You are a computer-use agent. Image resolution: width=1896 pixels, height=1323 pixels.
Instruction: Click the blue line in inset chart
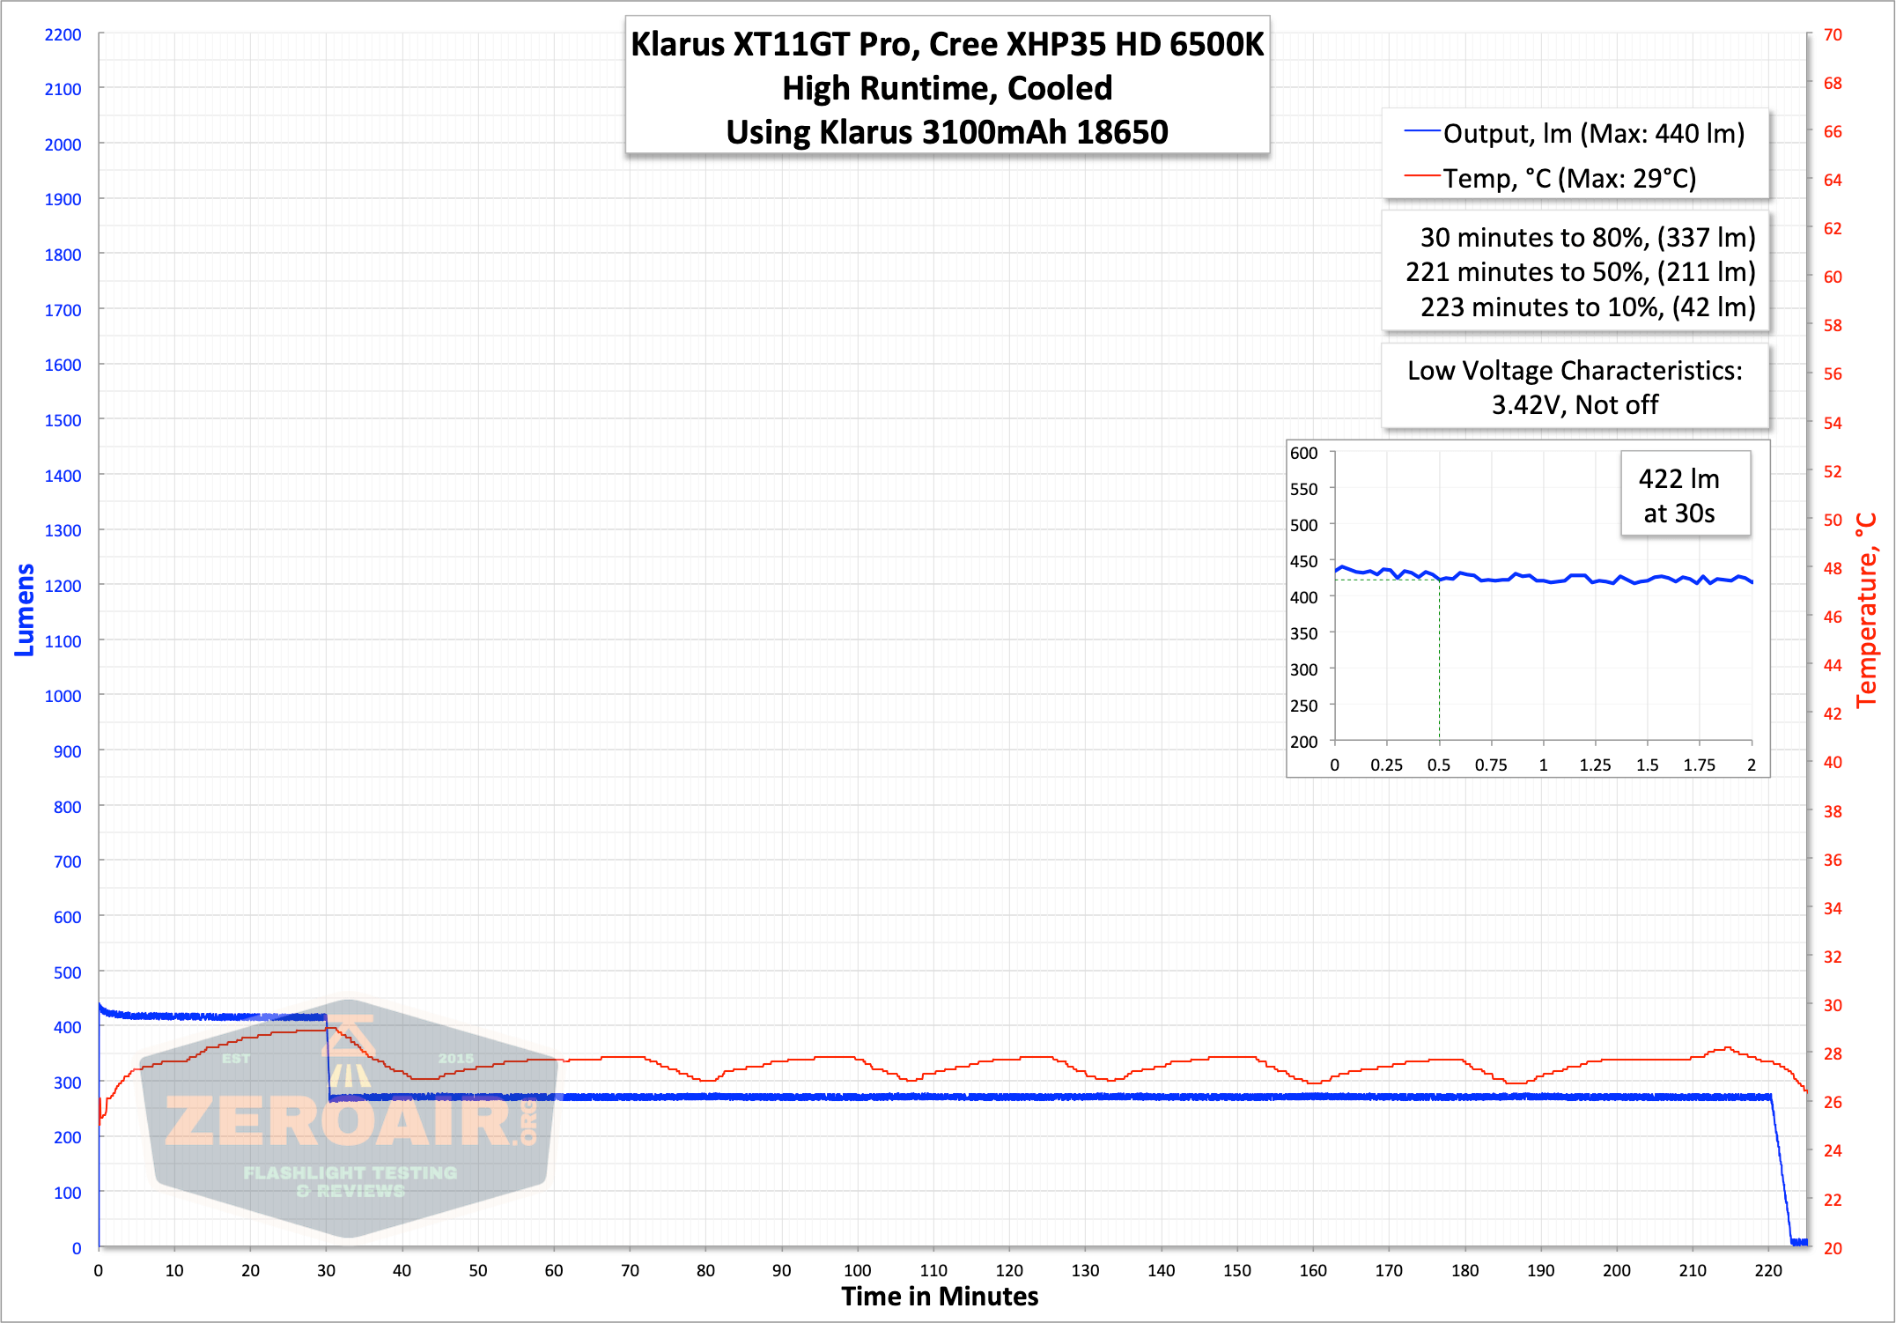click(1544, 576)
